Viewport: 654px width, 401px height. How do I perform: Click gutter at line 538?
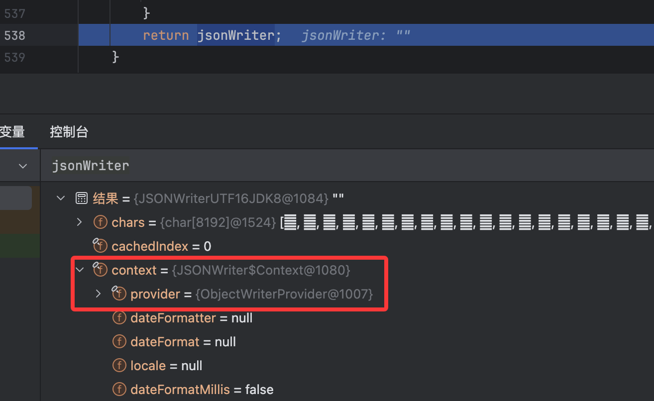tap(15, 35)
